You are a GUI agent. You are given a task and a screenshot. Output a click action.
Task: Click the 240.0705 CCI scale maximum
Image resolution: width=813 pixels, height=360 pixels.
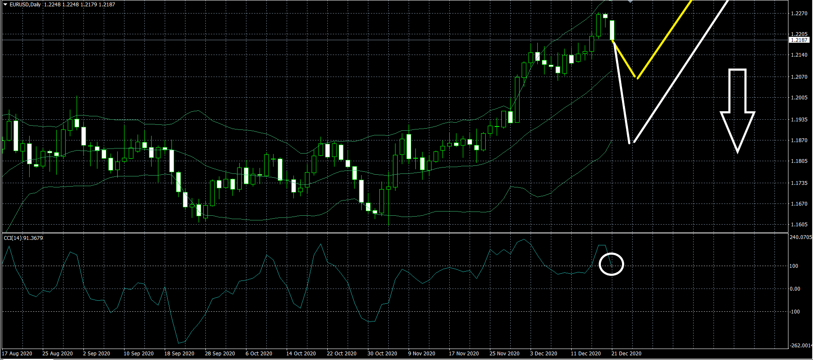(801, 238)
